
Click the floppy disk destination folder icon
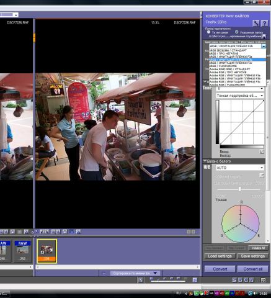(x=264, y=37)
